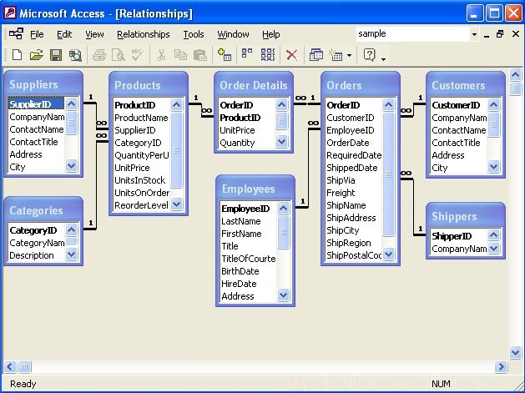Click Show All Relationships icon
The height and width of the screenshot is (393, 525).
268,54
